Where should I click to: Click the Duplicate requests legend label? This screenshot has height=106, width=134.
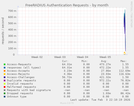pyautogui.click(x=22, y=81)
